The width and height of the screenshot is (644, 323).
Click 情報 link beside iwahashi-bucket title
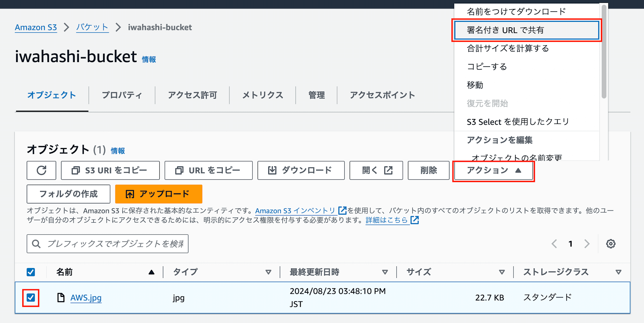(x=149, y=60)
